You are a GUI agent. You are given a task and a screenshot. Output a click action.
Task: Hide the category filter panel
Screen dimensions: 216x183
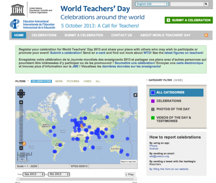tap(178, 80)
